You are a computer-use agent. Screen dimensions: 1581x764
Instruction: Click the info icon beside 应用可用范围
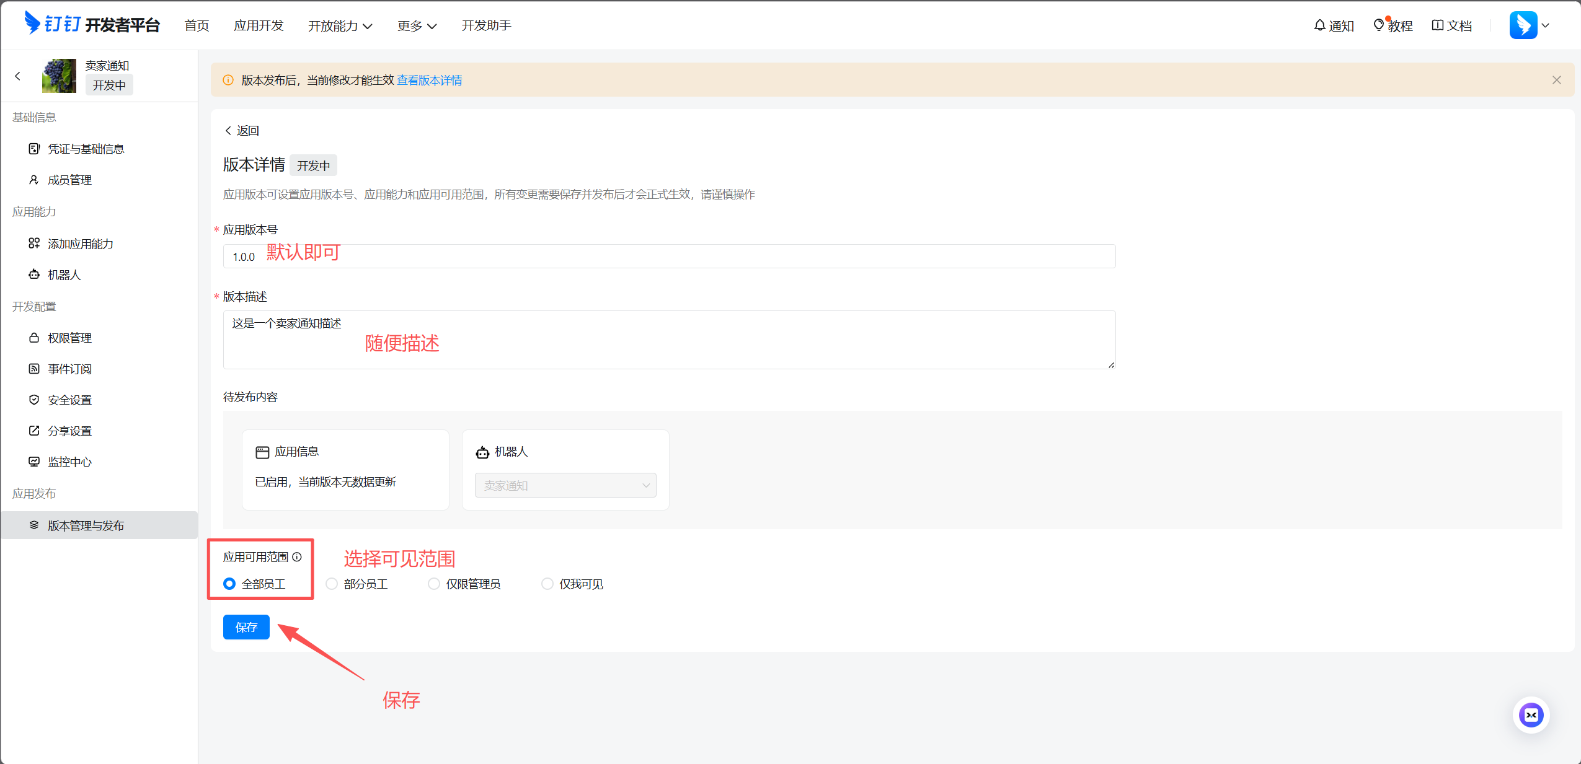297,557
